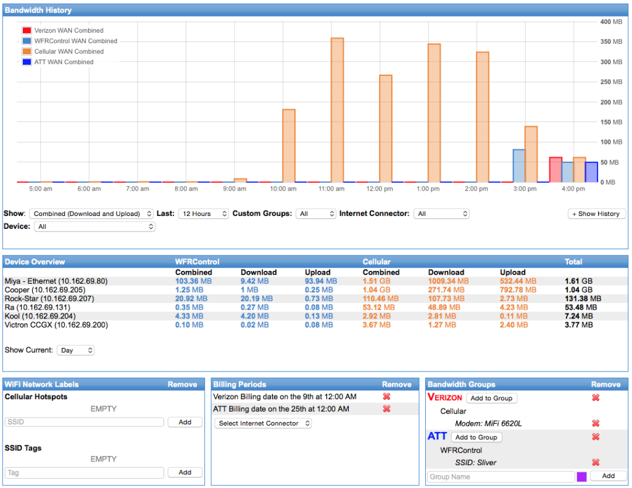Click Modem: MiFi 6620L entry
This screenshot has width=632, height=488.
[x=488, y=423]
